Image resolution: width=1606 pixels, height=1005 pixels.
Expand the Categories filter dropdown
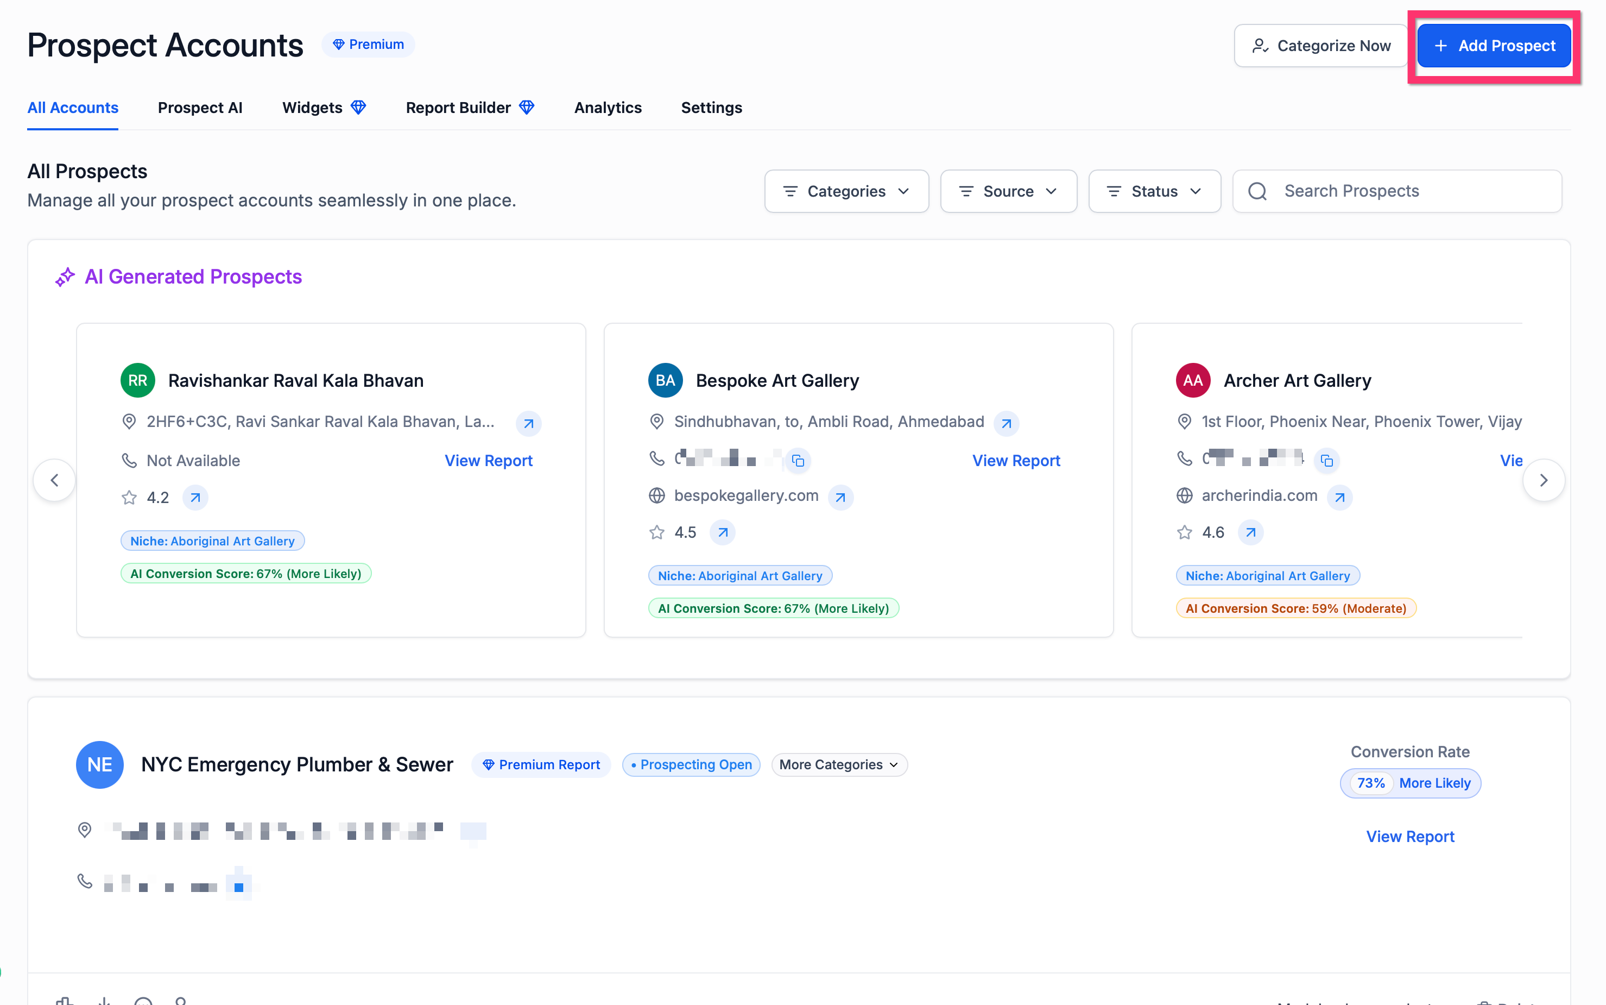click(x=845, y=191)
